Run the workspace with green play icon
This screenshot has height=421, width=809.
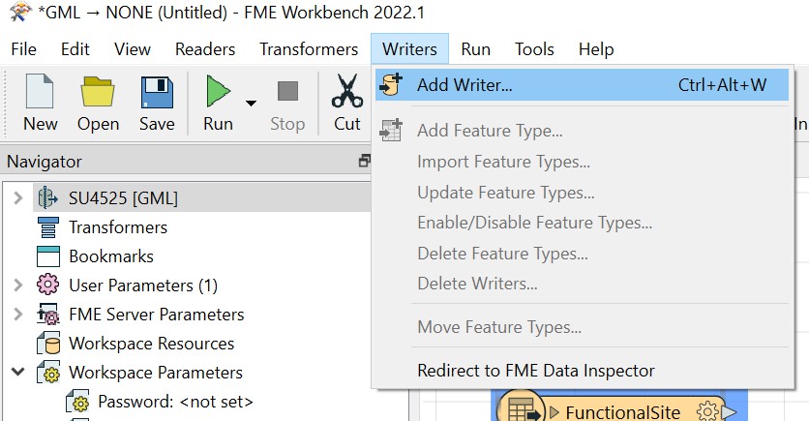point(218,91)
